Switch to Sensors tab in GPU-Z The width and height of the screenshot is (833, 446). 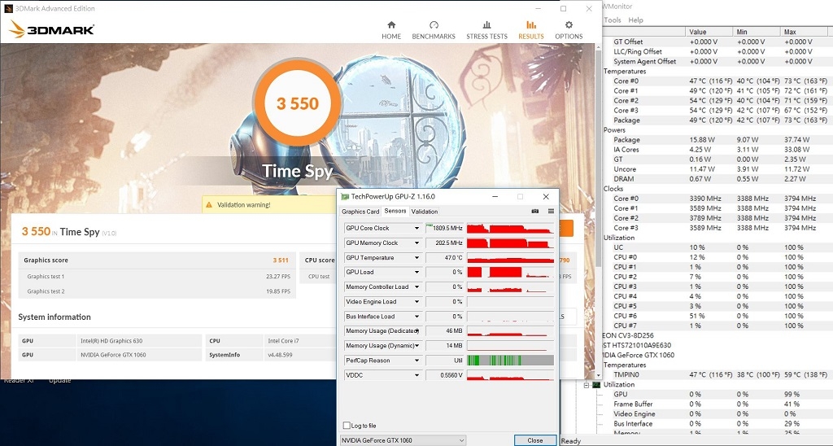pos(395,211)
